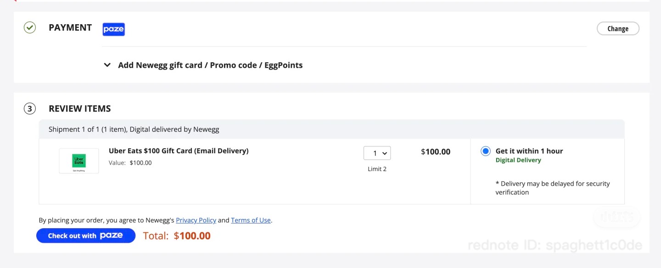Open the item quantity dropdown

(377, 153)
